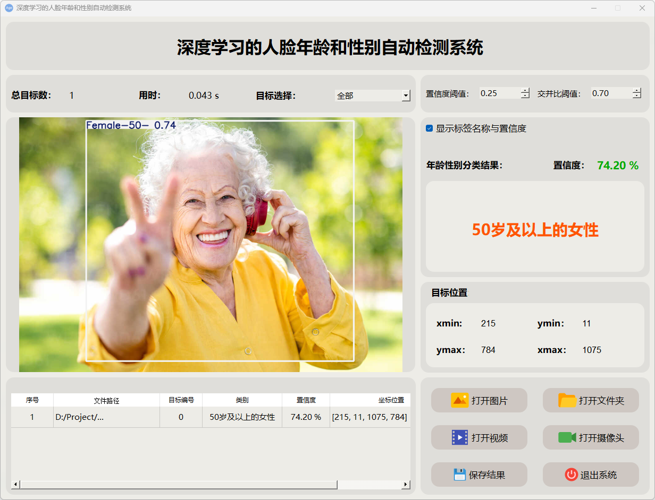Click the table's horizontal scrollbar right arrow
The height and width of the screenshot is (500, 655).
(x=406, y=485)
